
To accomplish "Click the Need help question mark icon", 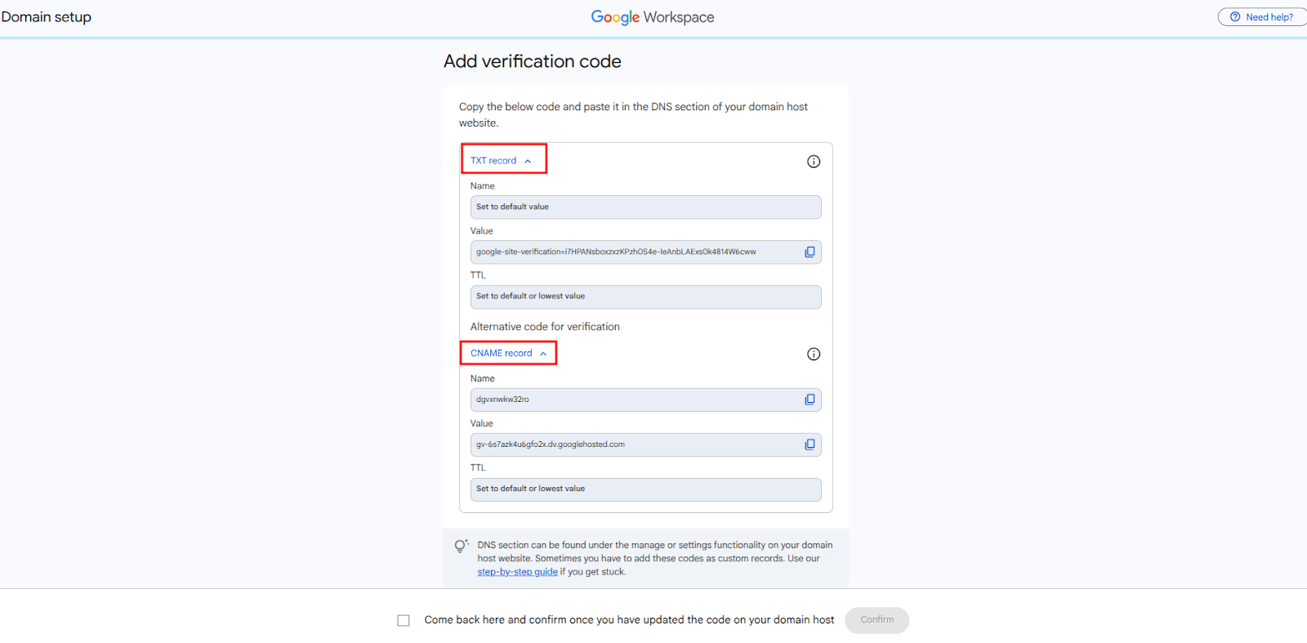I will 1235,17.
